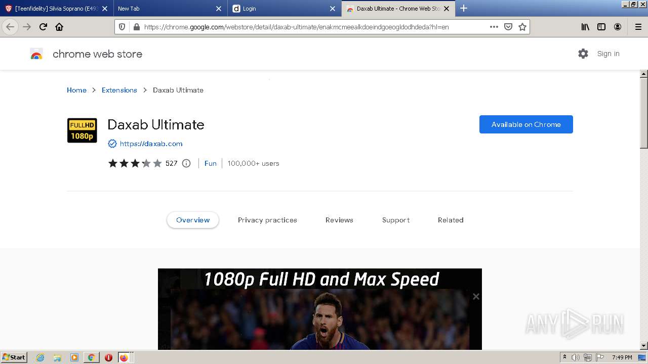The width and height of the screenshot is (648, 364).
Task: Open page actions three-dot menu
Action: (x=494, y=27)
